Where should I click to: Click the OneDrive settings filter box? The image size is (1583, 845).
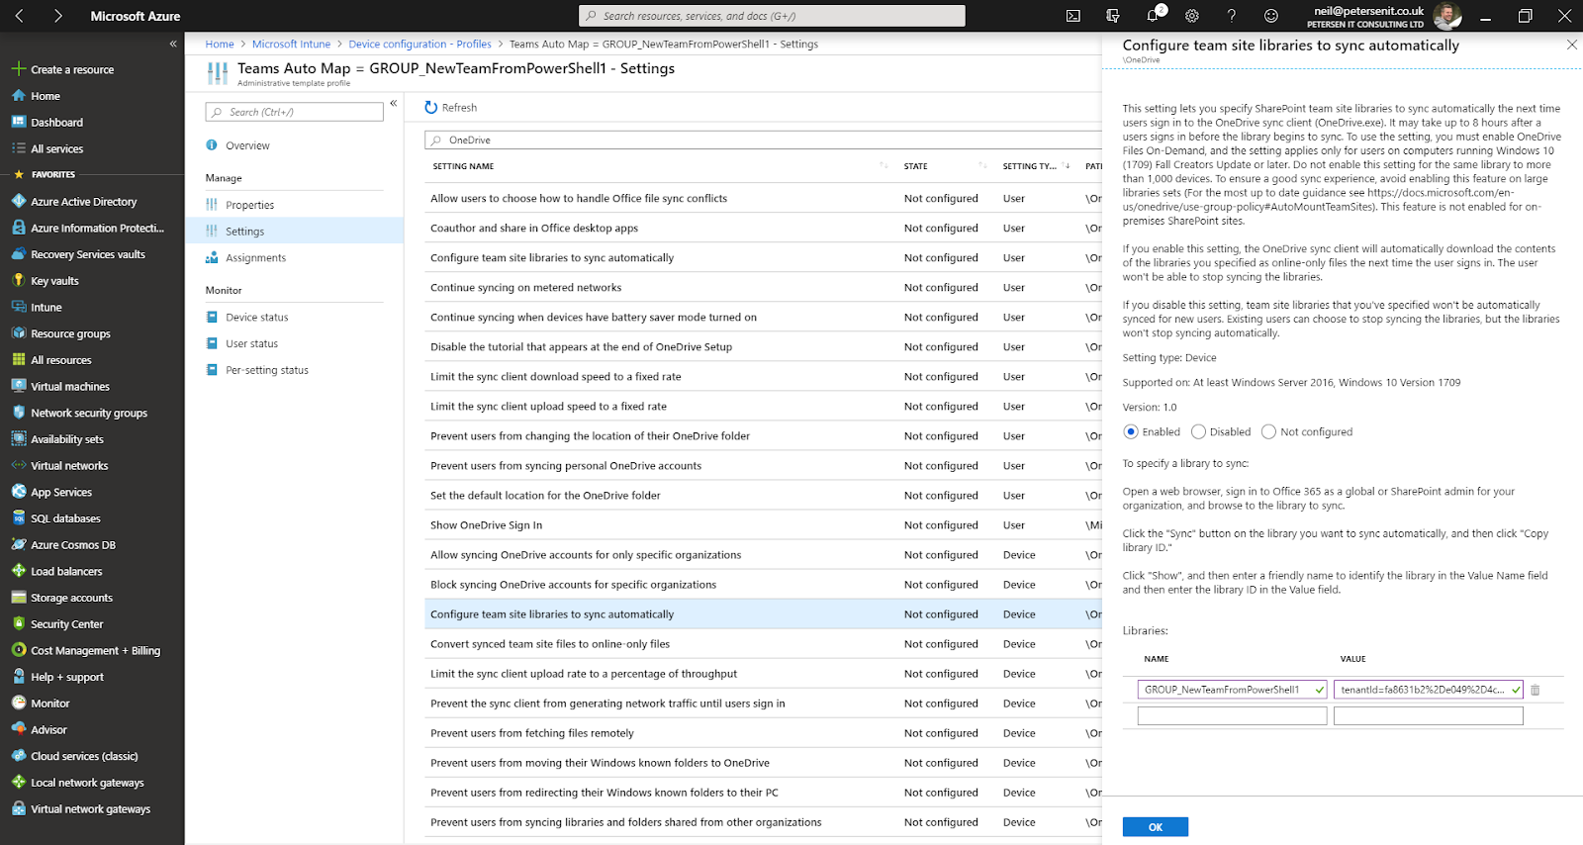coord(763,140)
